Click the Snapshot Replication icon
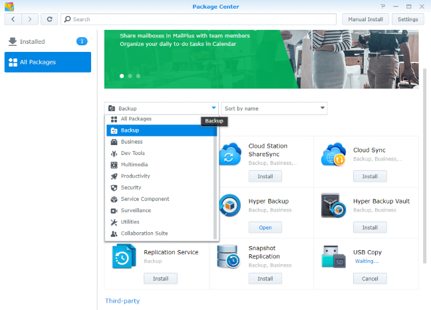Screen dimensions: 431x310 (x=229, y=257)
